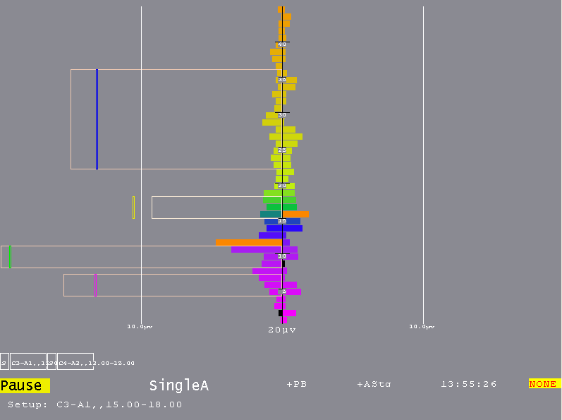The width and height of the screenshot is (562, 420).
Task: Click the 5 Hz frequency axis label
Action: pyautogui.click(x=283, y=291)
